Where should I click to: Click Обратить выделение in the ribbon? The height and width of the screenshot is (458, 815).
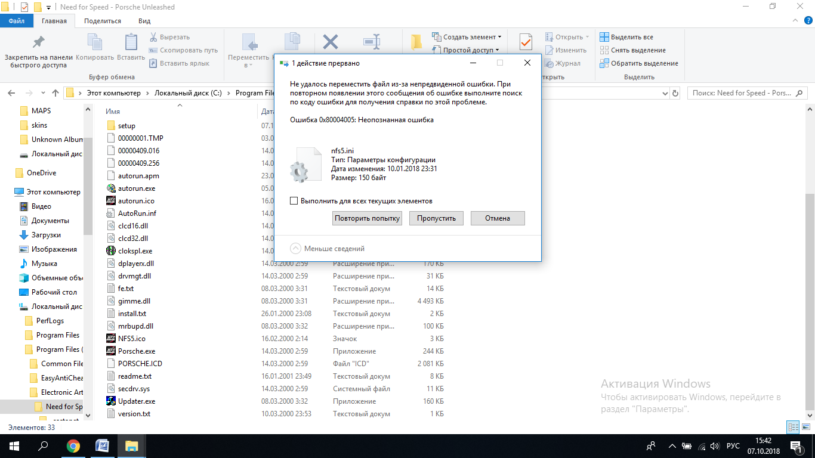[639, 63]
